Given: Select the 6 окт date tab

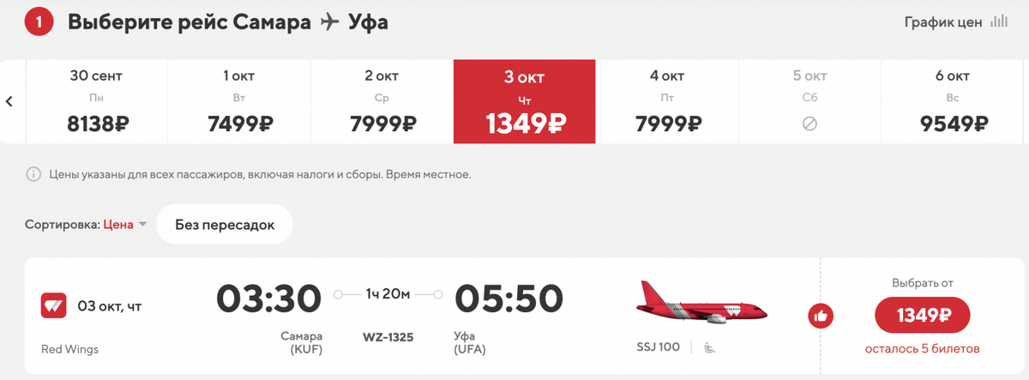Looking at the screenshot, I should pyautogui.click(x=952, y=101).
